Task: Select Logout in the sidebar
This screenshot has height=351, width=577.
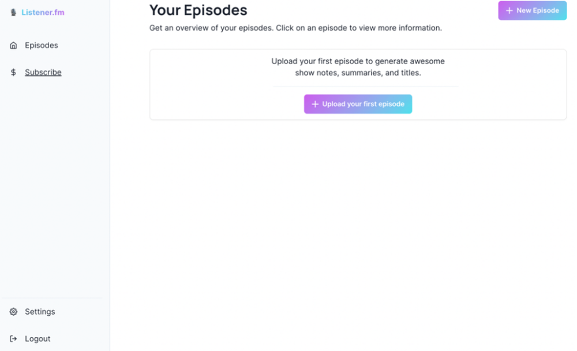Action: click(38, 339)
